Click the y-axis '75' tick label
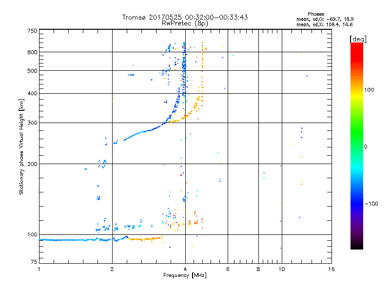The height and width of the screenshot is (293, 390). (34, 262)
